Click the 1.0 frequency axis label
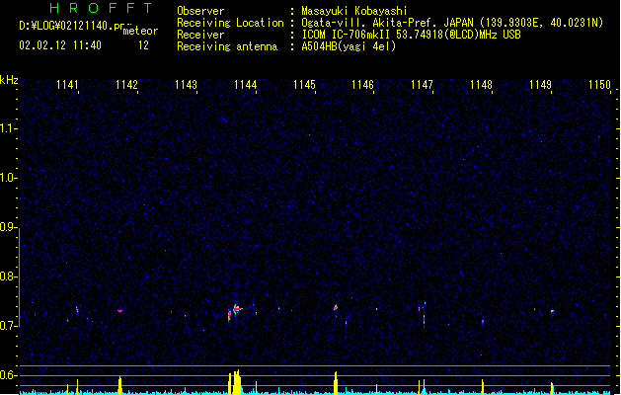Viewport: 621px width, 395px height. pyautogui.click(x=8, y=178)
